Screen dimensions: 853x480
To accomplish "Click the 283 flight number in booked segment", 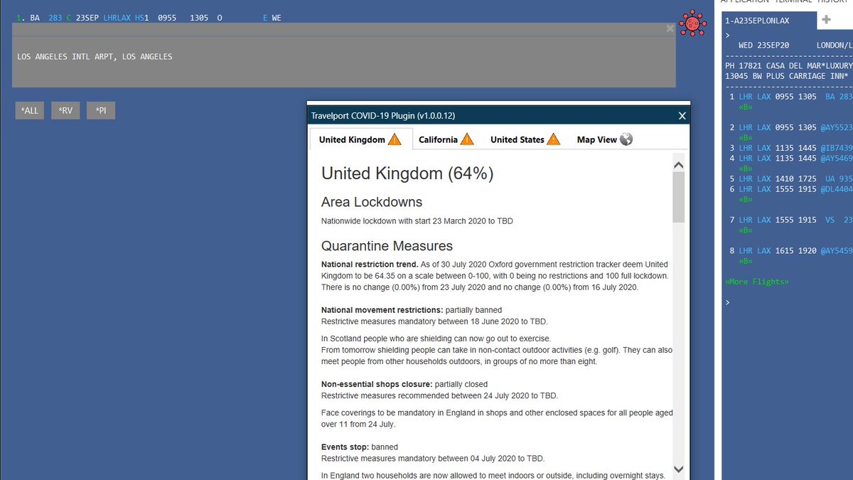I will pos(55,18).
